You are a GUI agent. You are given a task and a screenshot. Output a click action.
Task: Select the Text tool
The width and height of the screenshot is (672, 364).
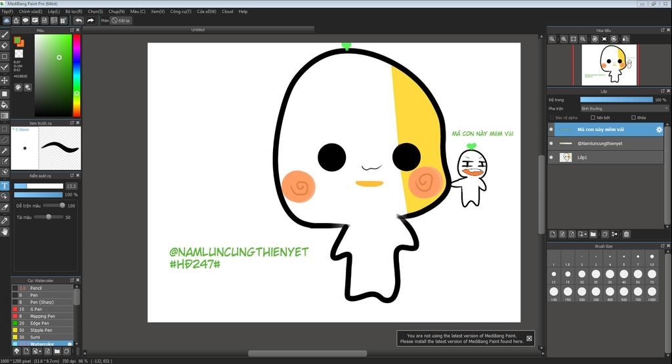click(x=5, y=186)
